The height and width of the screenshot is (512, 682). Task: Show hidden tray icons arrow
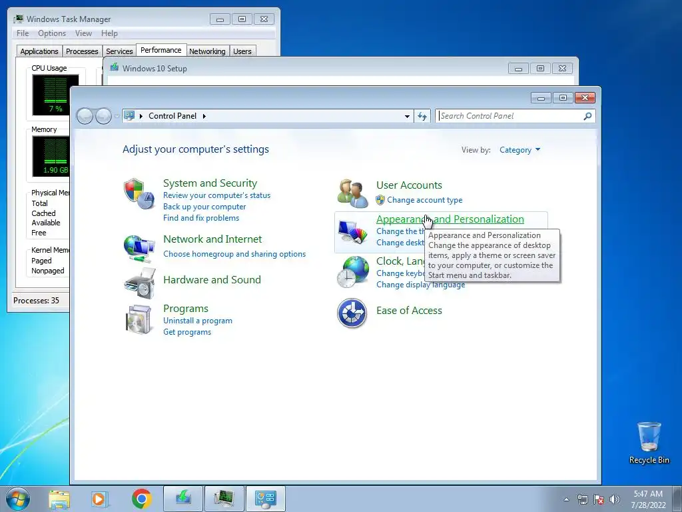[x=566, y=499]
